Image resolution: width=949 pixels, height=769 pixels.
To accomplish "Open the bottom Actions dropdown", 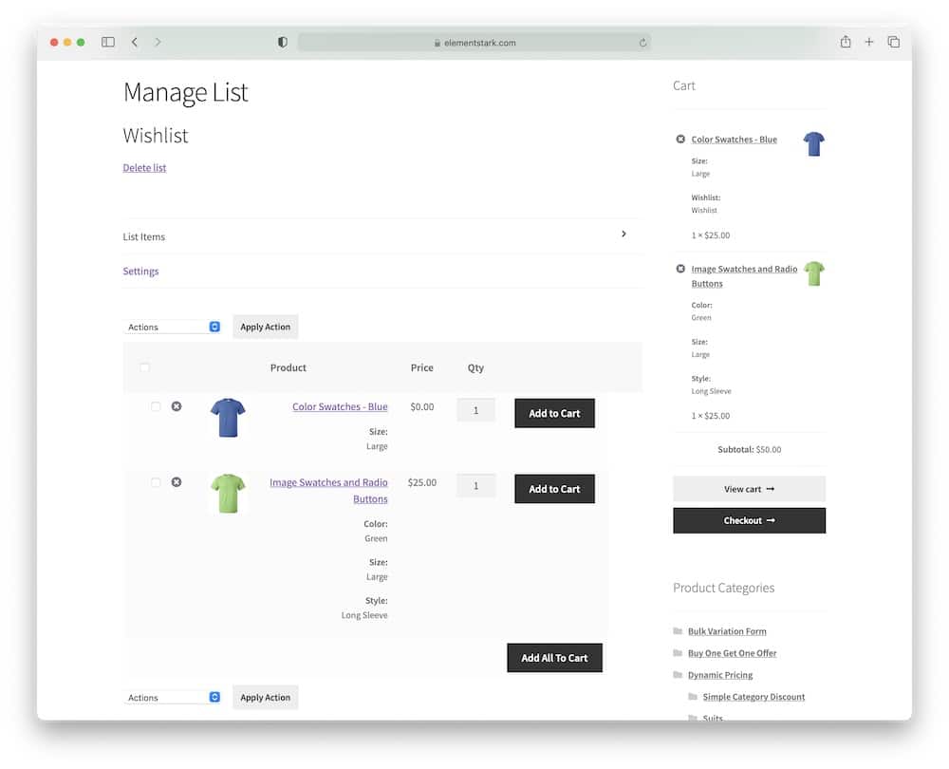I will click(x=173, y=698).
